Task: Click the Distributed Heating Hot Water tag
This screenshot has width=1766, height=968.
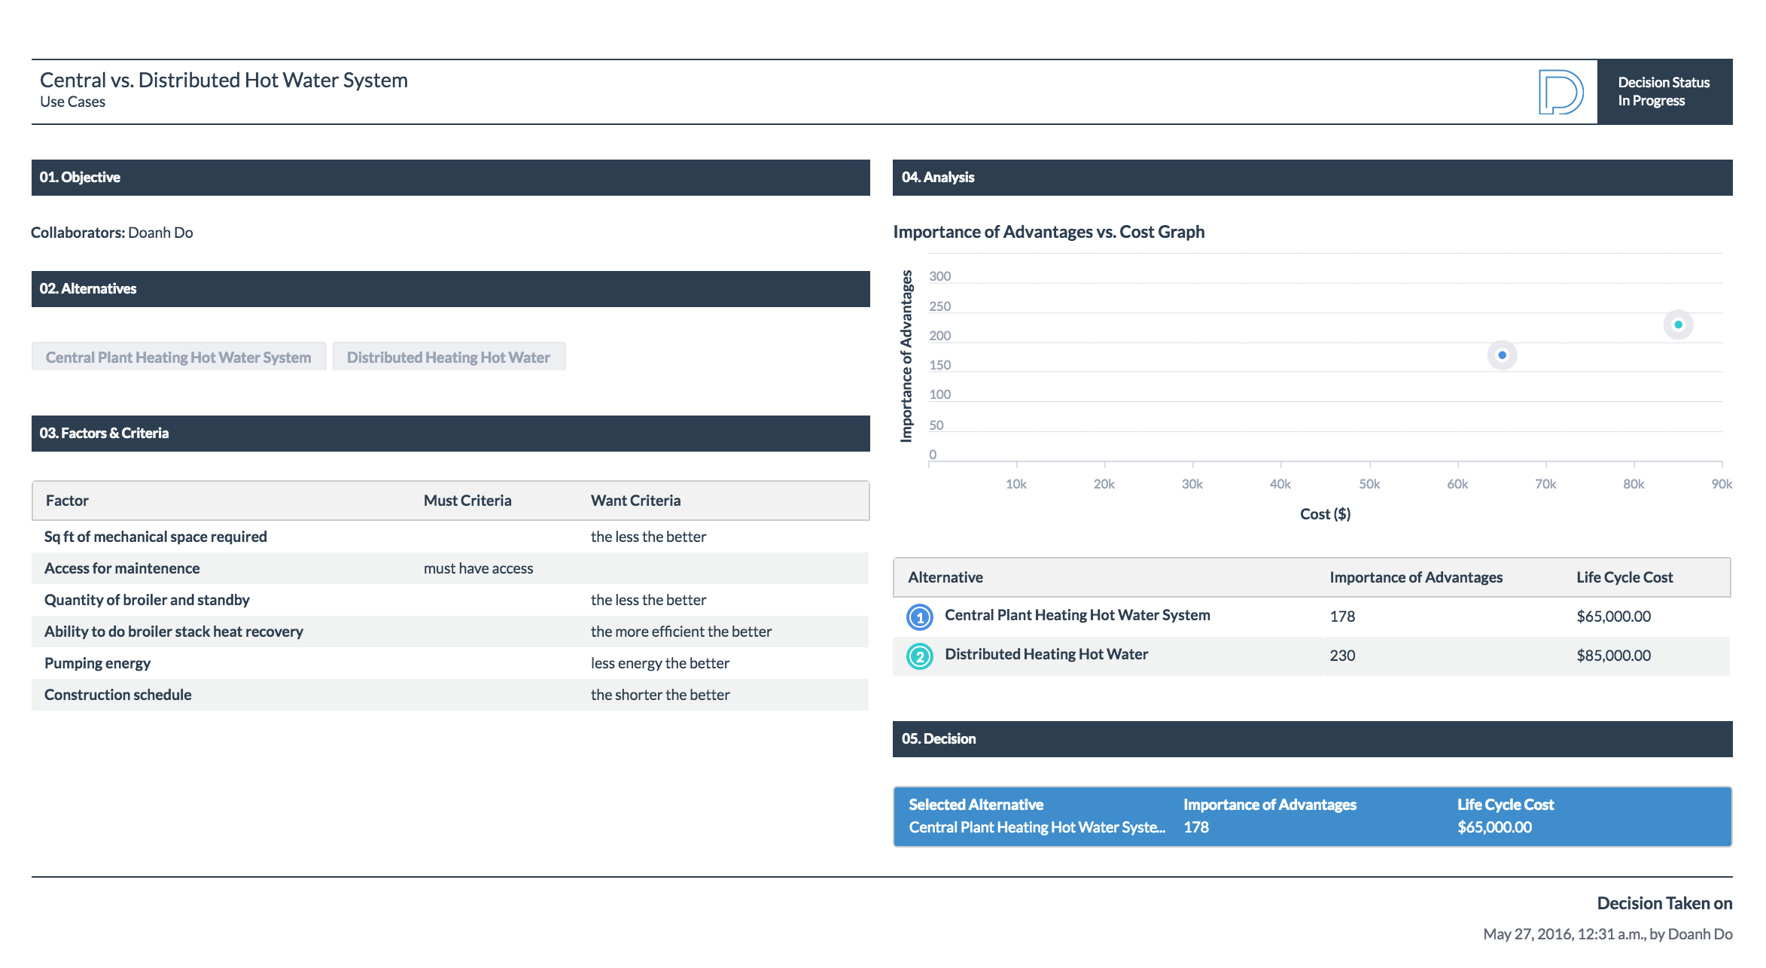Action: 449,357
